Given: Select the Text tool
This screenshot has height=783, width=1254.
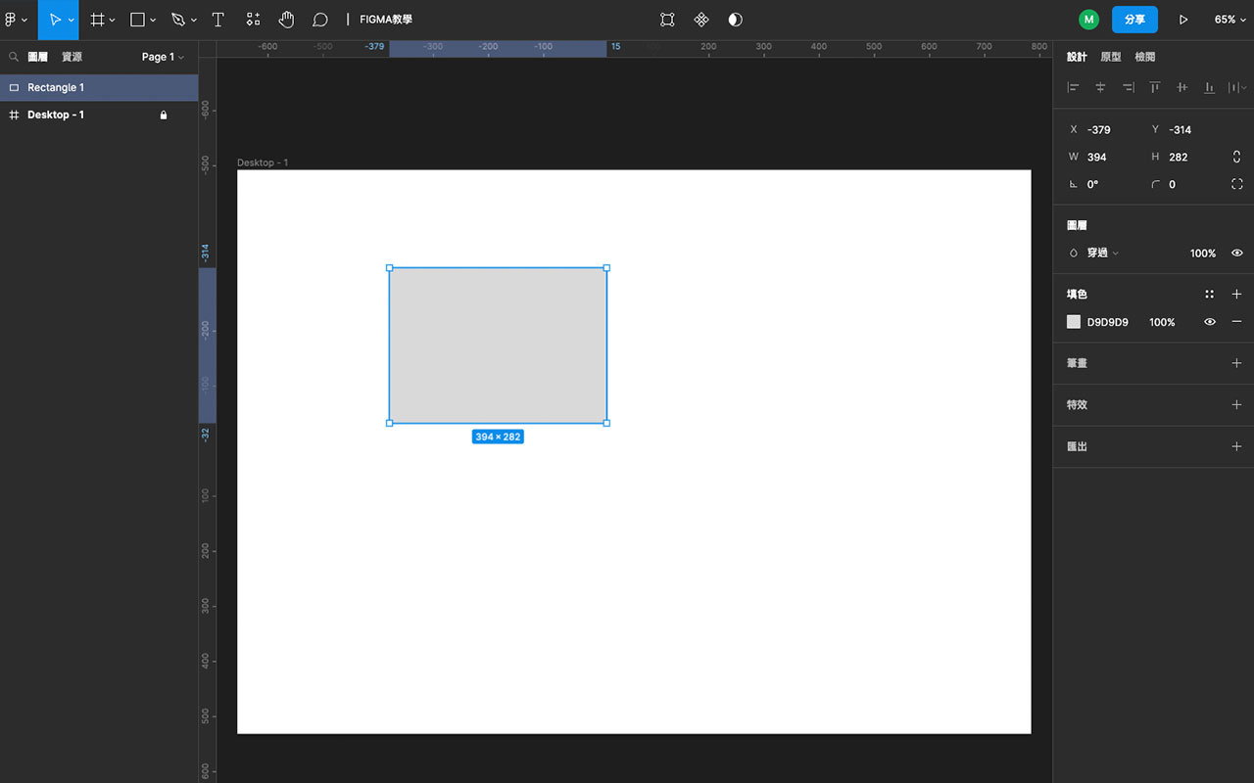Looking at the screenshot, I should [x=217, y=20].
